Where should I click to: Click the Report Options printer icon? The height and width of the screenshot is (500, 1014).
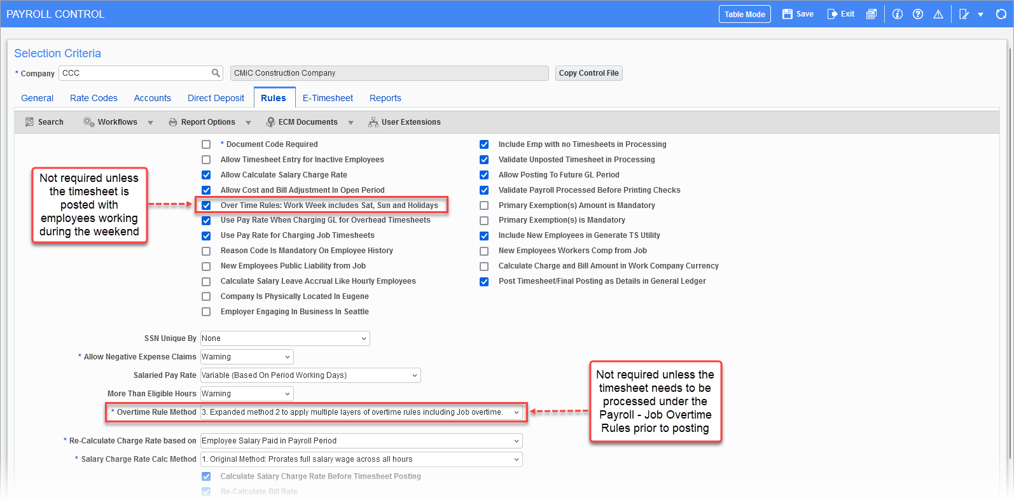[173, 122]
